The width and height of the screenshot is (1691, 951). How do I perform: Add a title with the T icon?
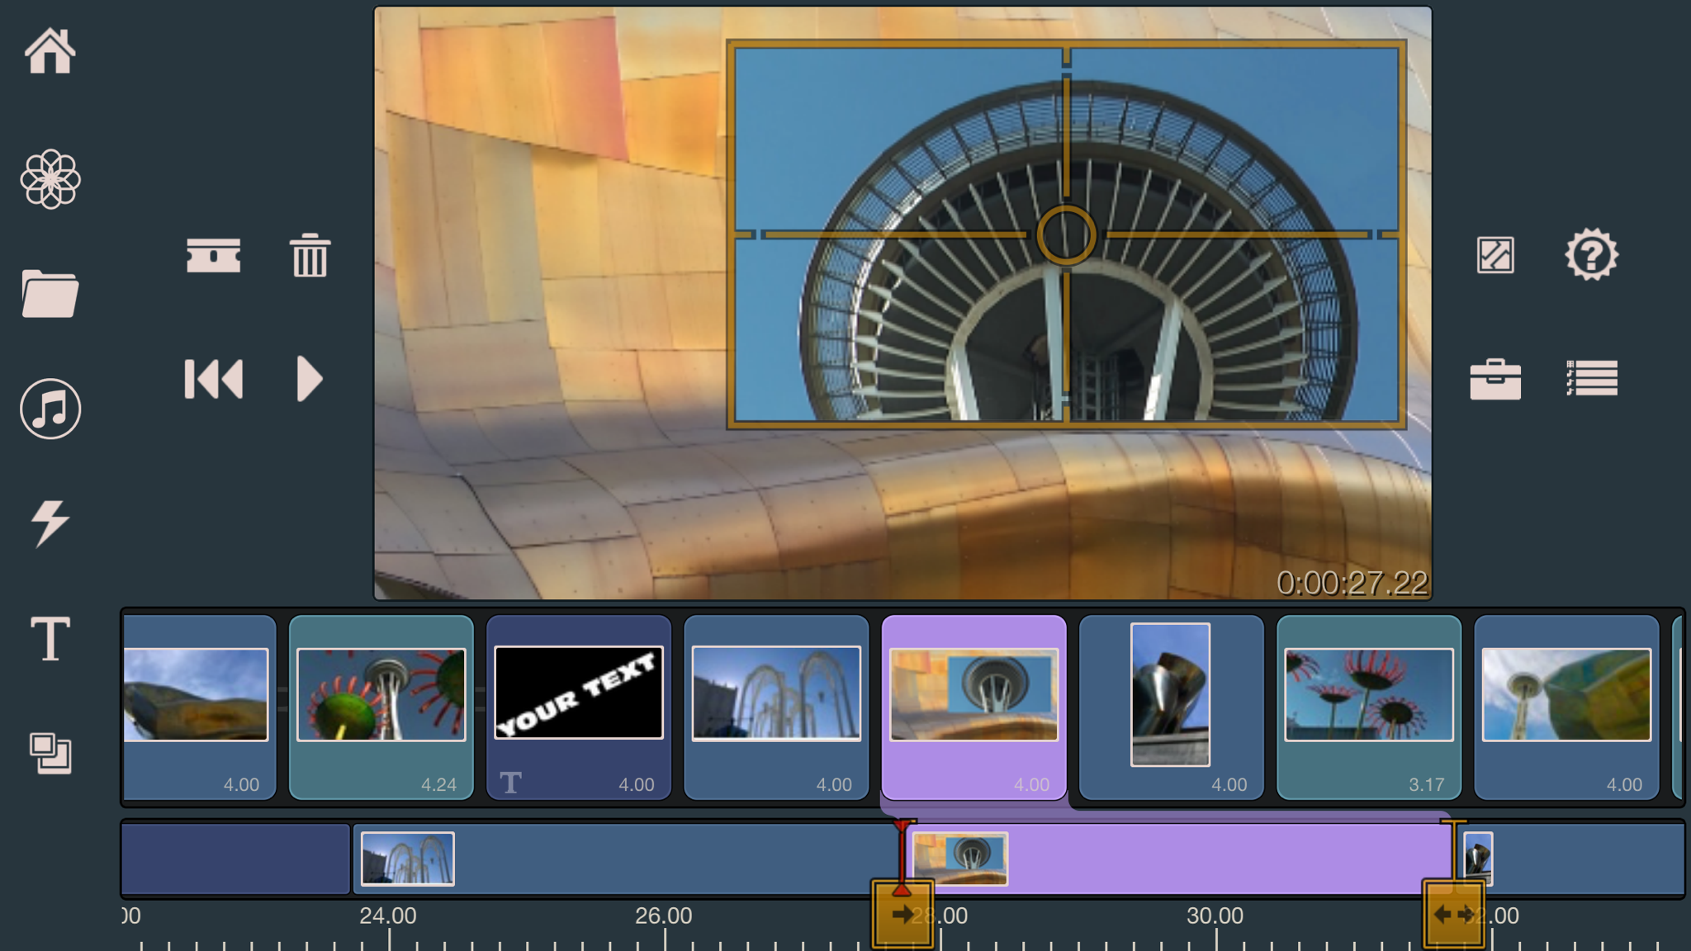[50, 638]
